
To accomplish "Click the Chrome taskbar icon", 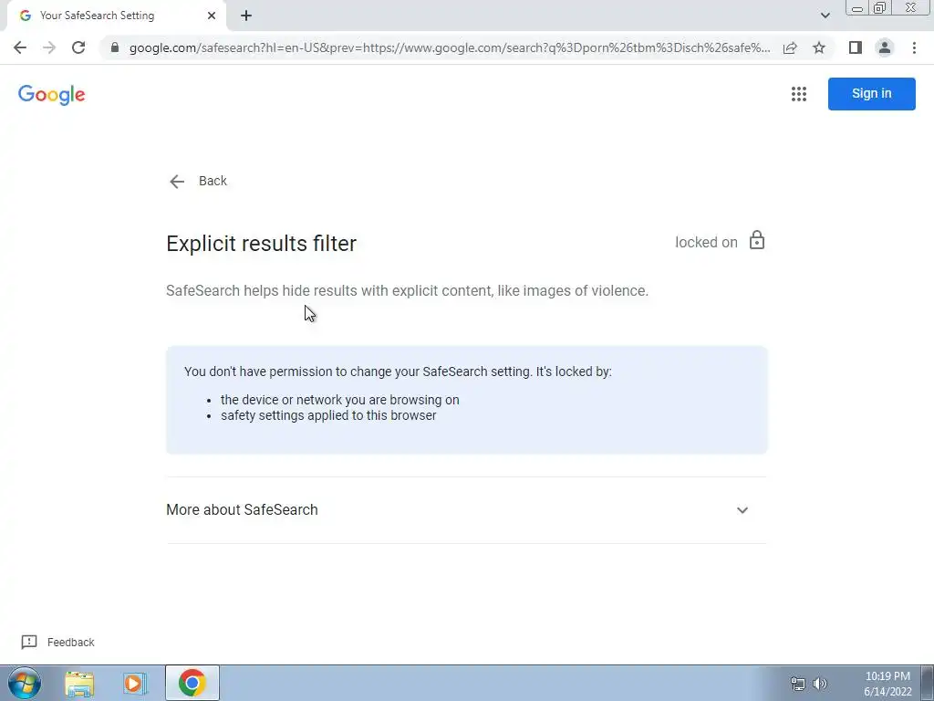I will coord(192,683).
